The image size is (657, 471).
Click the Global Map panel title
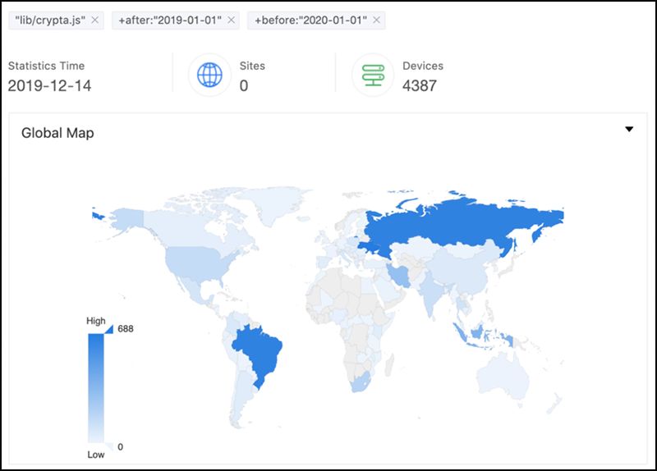pyautogui.click(x=57, y=132)
